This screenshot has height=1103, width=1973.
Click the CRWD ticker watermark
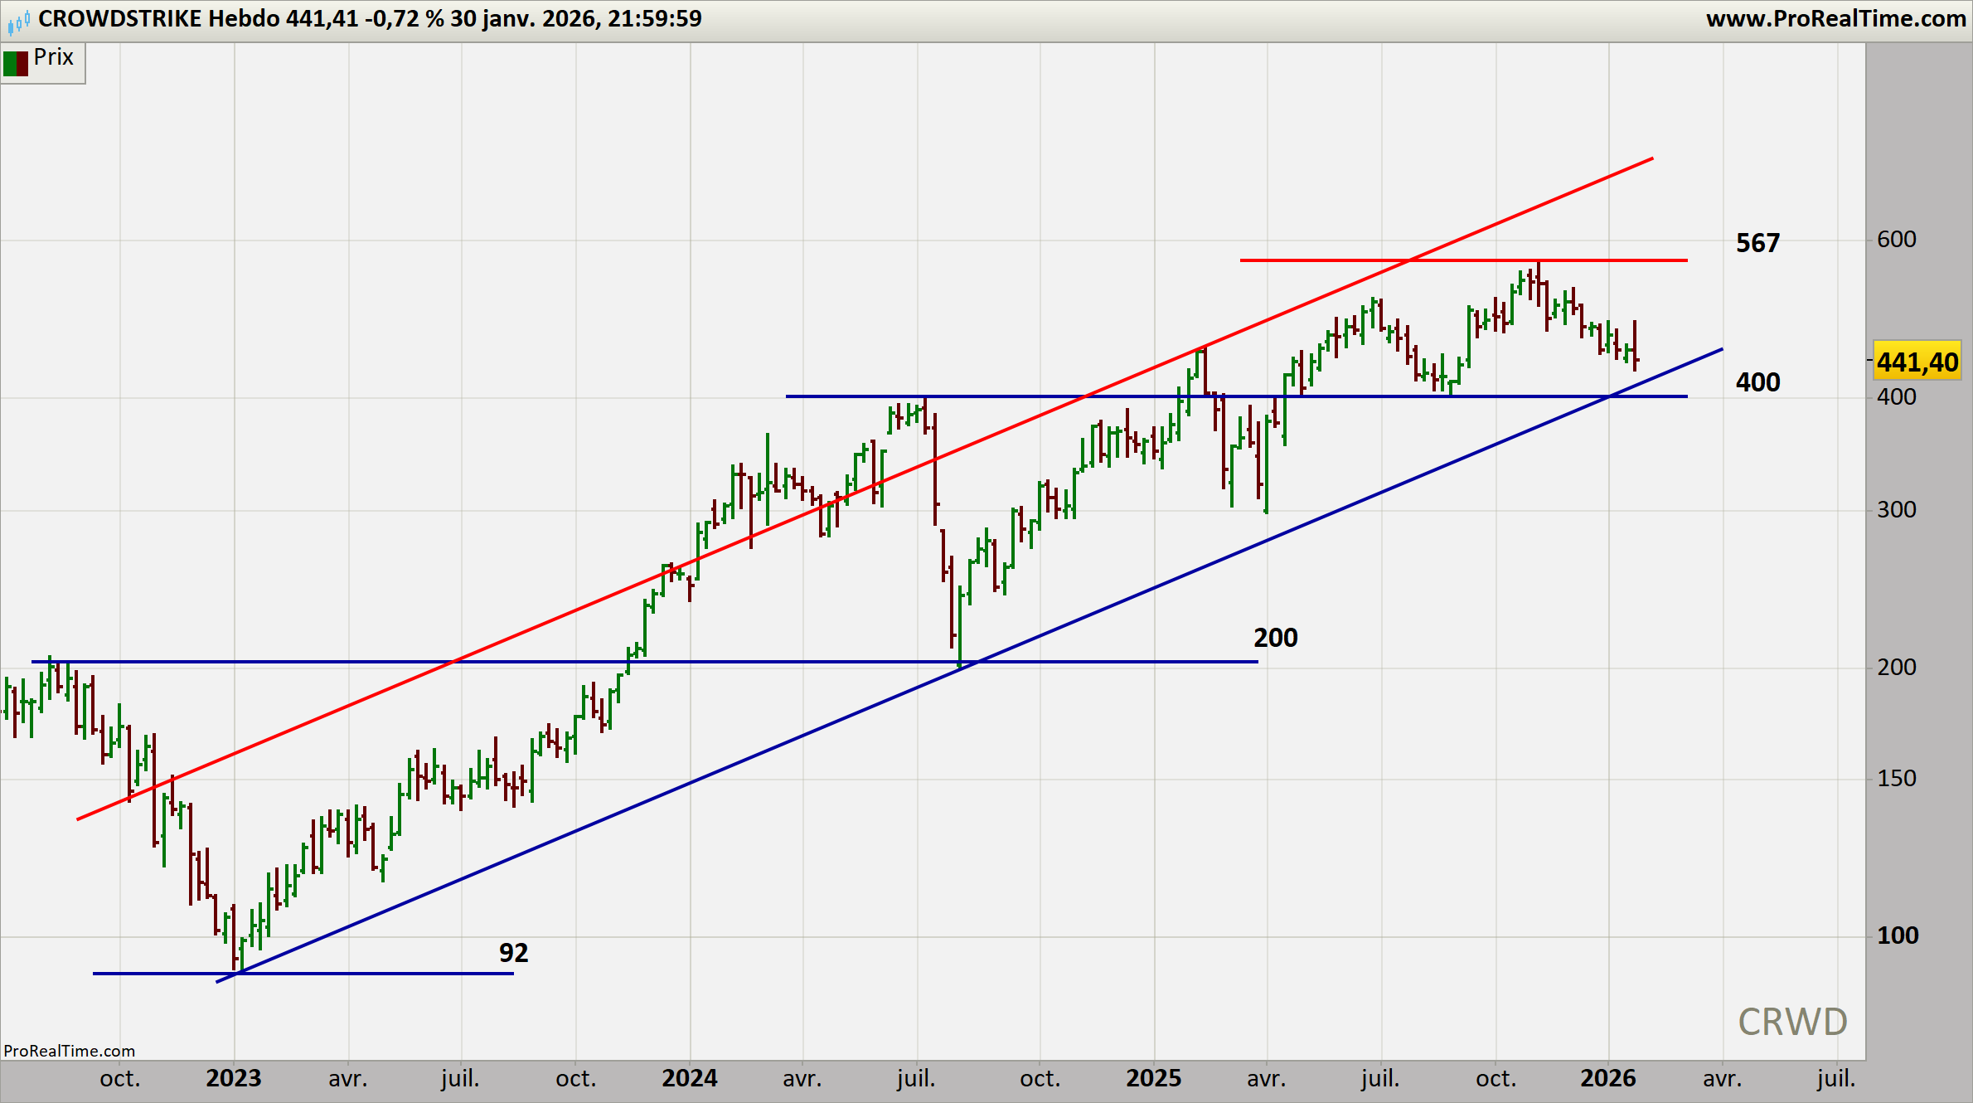(x=1792, y=1022)
